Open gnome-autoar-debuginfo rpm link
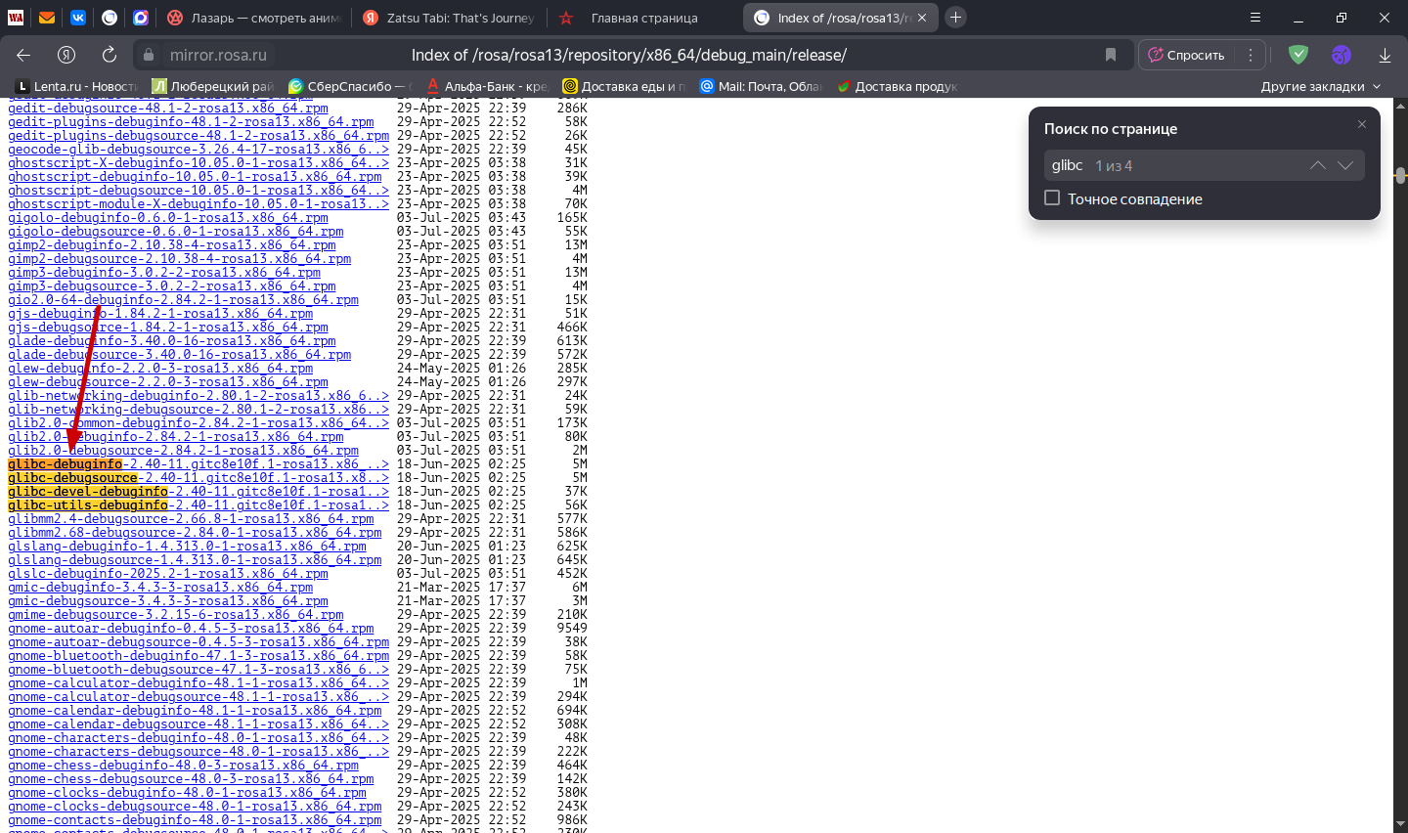1408x833 pixels. click(191, 629)
